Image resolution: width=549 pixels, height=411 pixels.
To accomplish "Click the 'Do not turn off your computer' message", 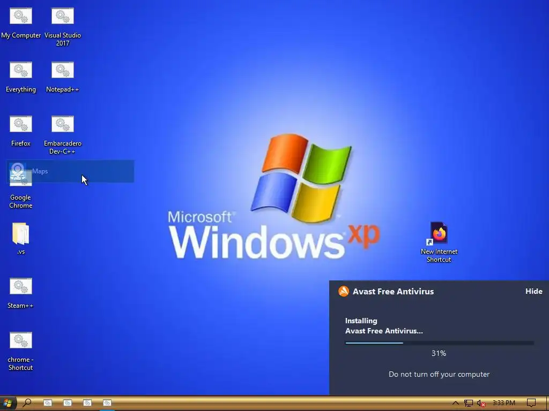I will [x=439, y=374].
